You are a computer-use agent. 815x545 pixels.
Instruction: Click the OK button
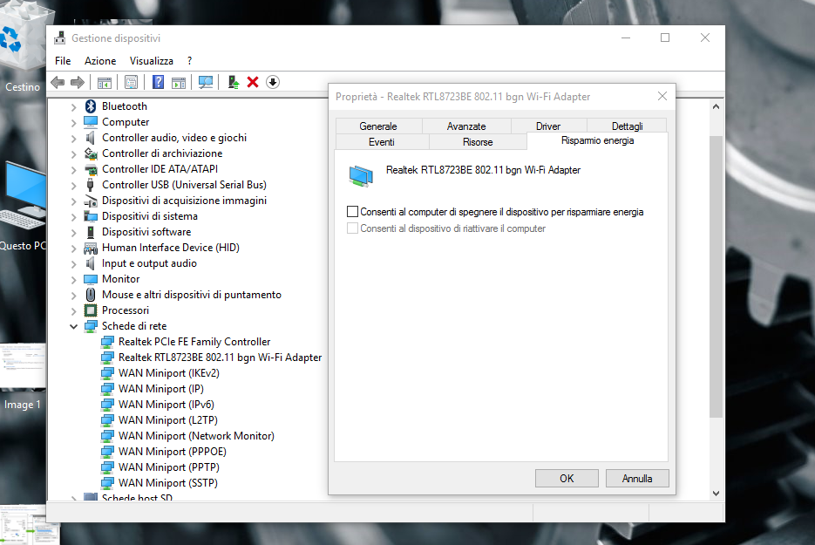coord(567,479)
